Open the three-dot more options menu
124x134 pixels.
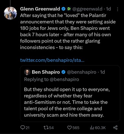(118, 9)
